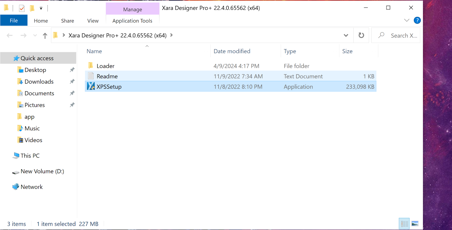Switch to Details view layout

click(x=404, y=224)
